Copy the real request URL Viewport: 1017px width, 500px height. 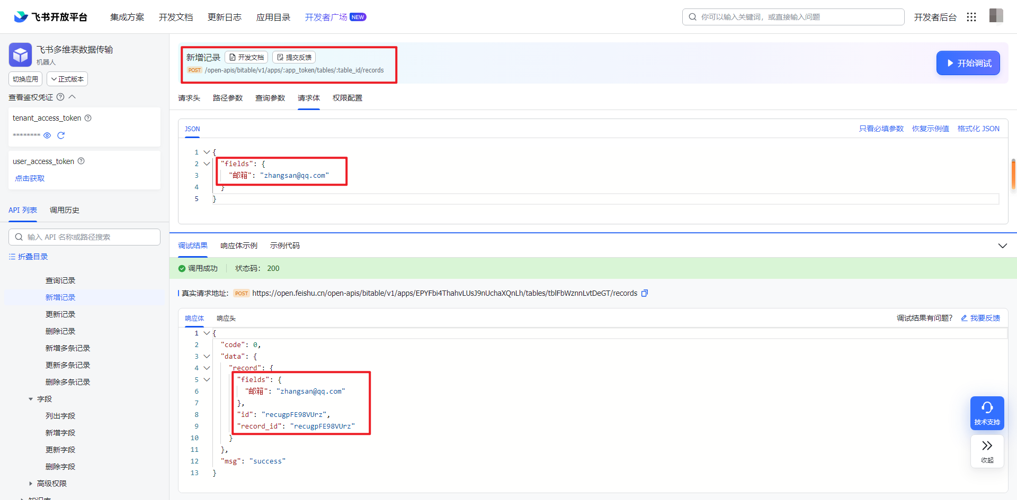point(645,293)
